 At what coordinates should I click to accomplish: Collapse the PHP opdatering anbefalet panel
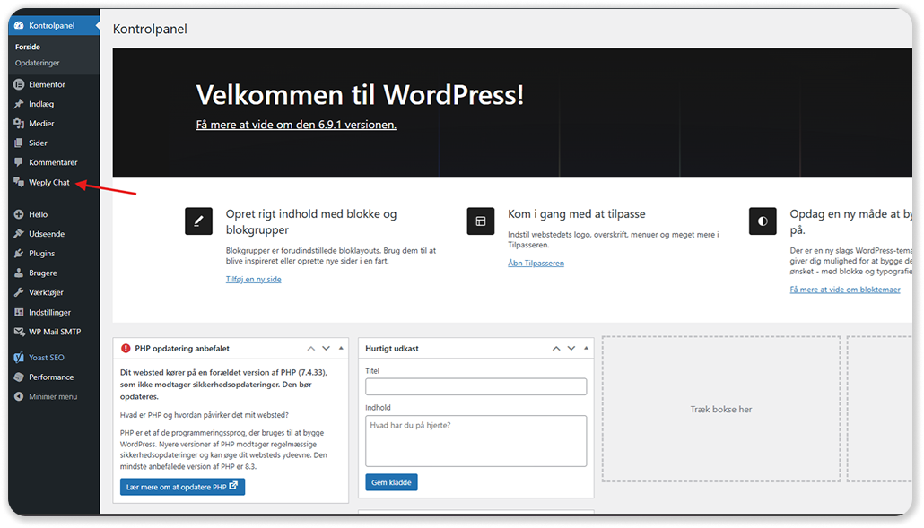341,349
